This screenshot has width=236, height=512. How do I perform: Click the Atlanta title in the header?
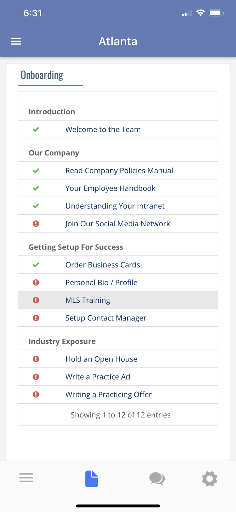118,41
